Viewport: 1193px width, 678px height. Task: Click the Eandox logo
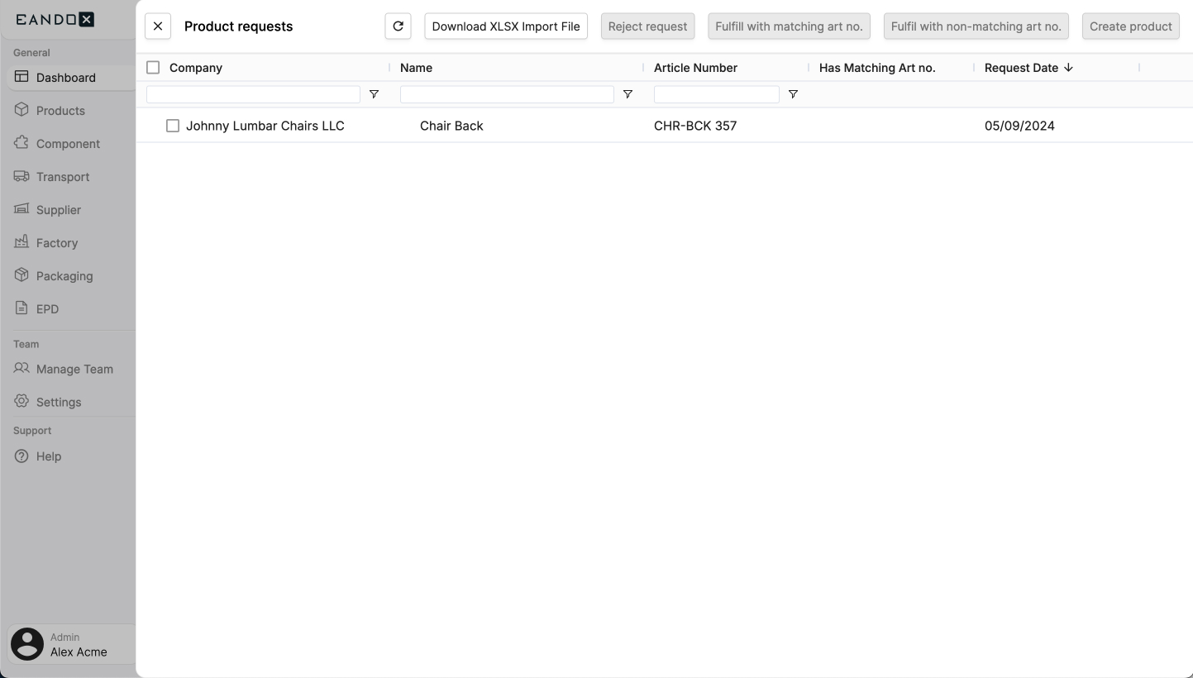point(55,20)
